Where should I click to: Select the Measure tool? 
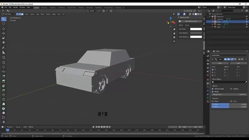click(4, 52)
